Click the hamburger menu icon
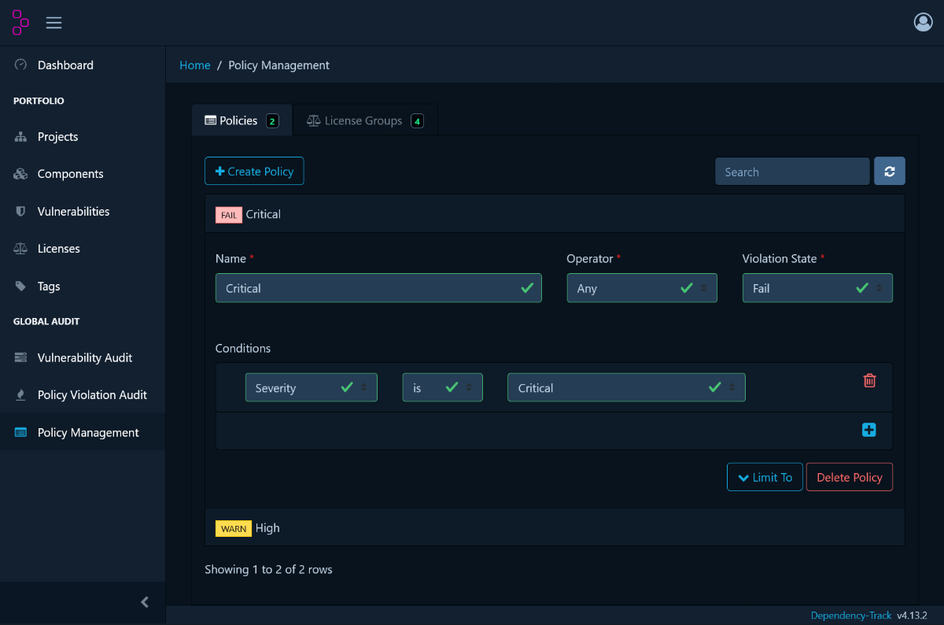 [x=53, y=23]
